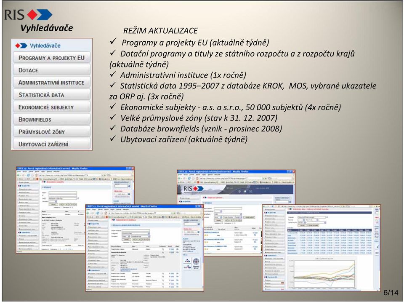Click 'Programy a projekty EU (aktuálně týdně)' bullet
Image resolution: width=404 pixels, height=302 pixels.
click(195, 42)
